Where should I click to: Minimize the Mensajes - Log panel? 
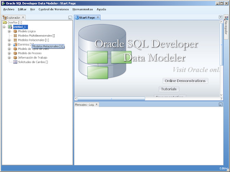tap(221, 104)
